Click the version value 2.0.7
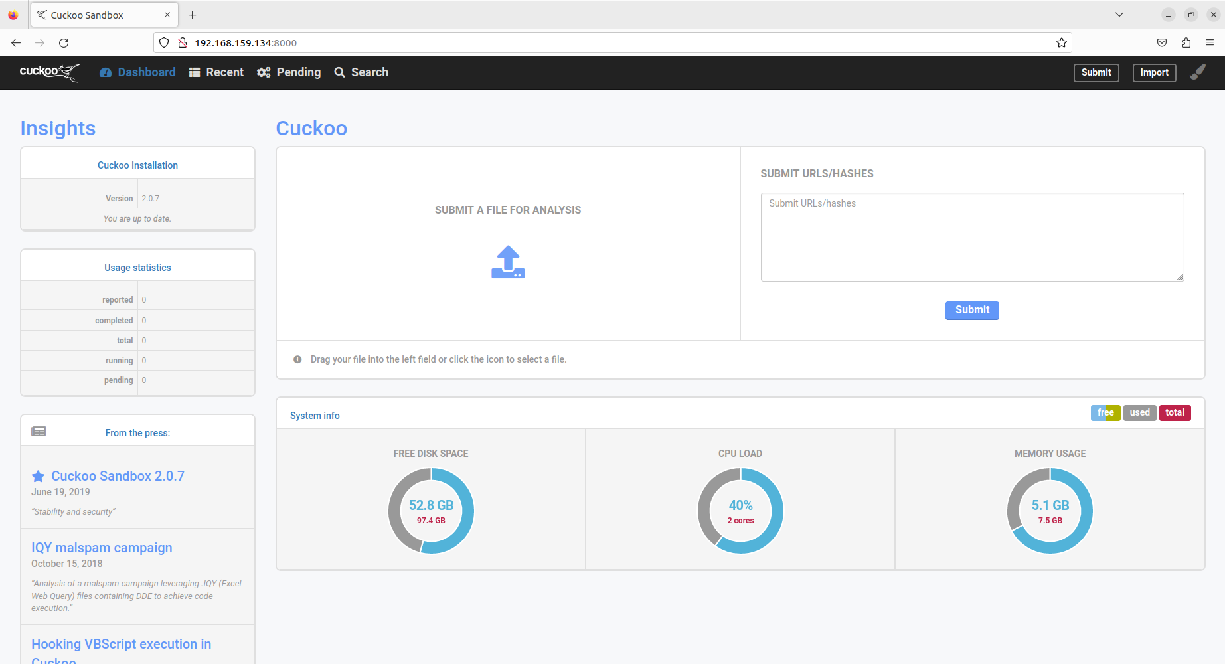The image size is (1225, 664). (150, 198)
